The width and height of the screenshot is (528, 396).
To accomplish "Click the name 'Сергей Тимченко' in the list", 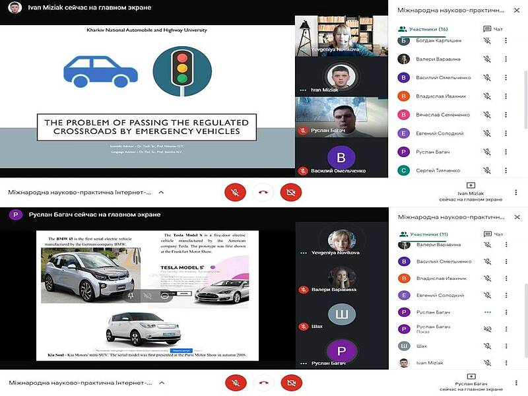I will point(438,170).
